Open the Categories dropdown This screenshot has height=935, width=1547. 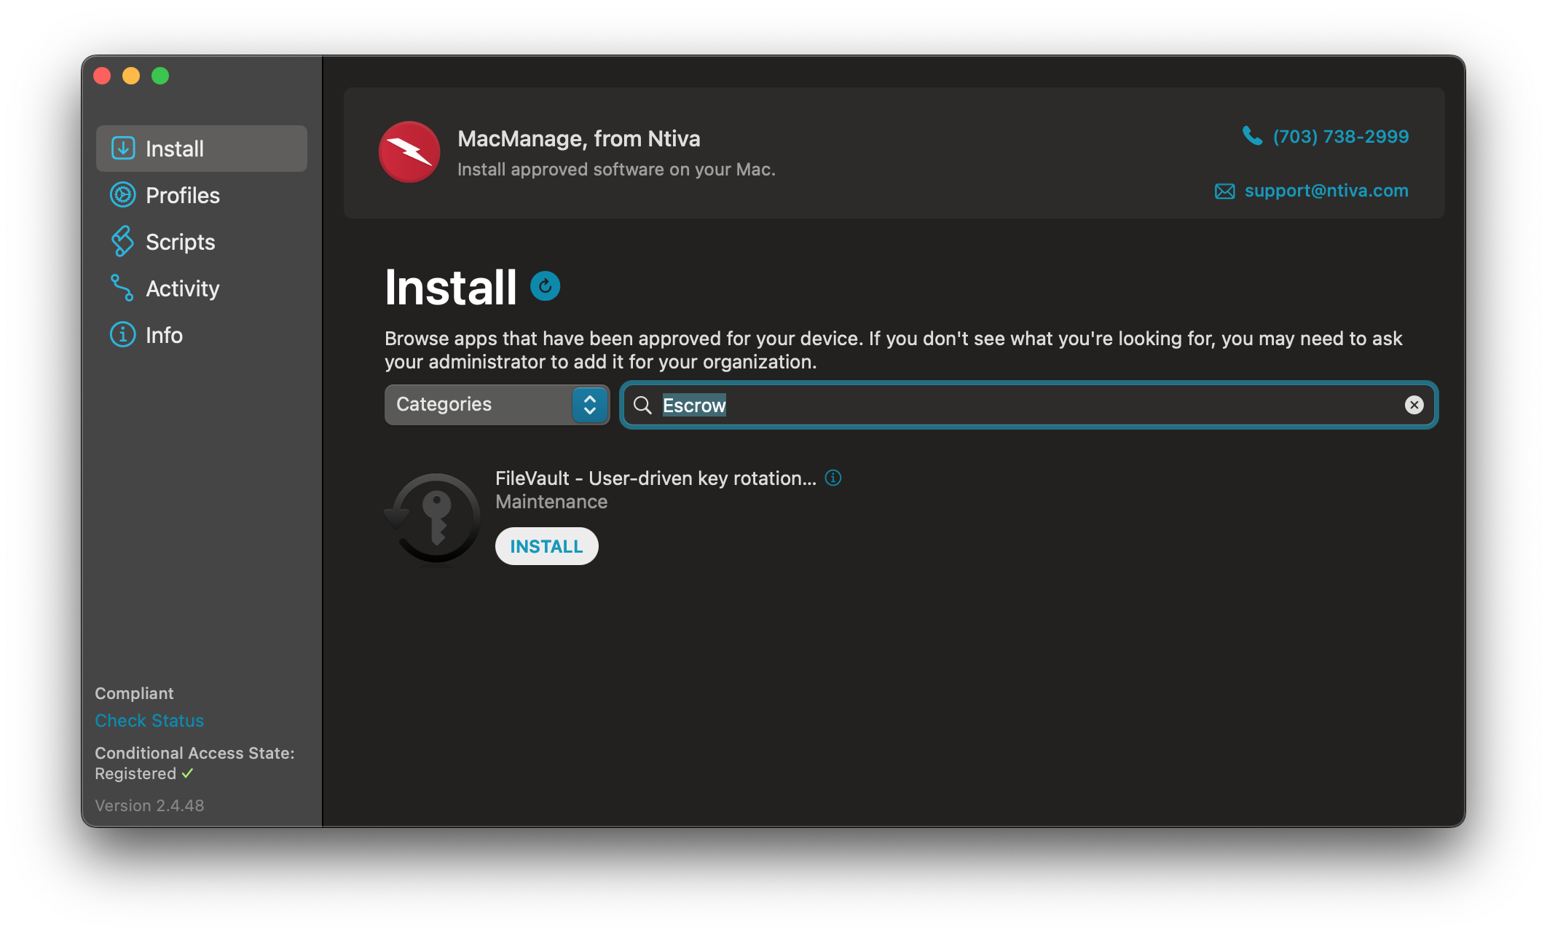tap(497, 404)
